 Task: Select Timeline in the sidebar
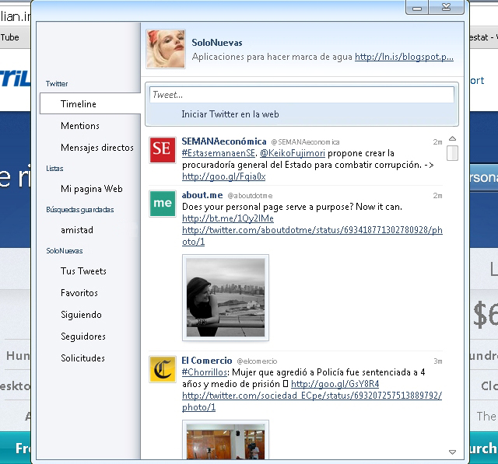coord(90,103)
